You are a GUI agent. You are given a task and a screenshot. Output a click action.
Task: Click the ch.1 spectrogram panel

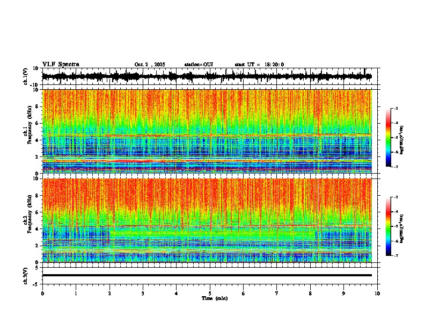pos(207,131)
